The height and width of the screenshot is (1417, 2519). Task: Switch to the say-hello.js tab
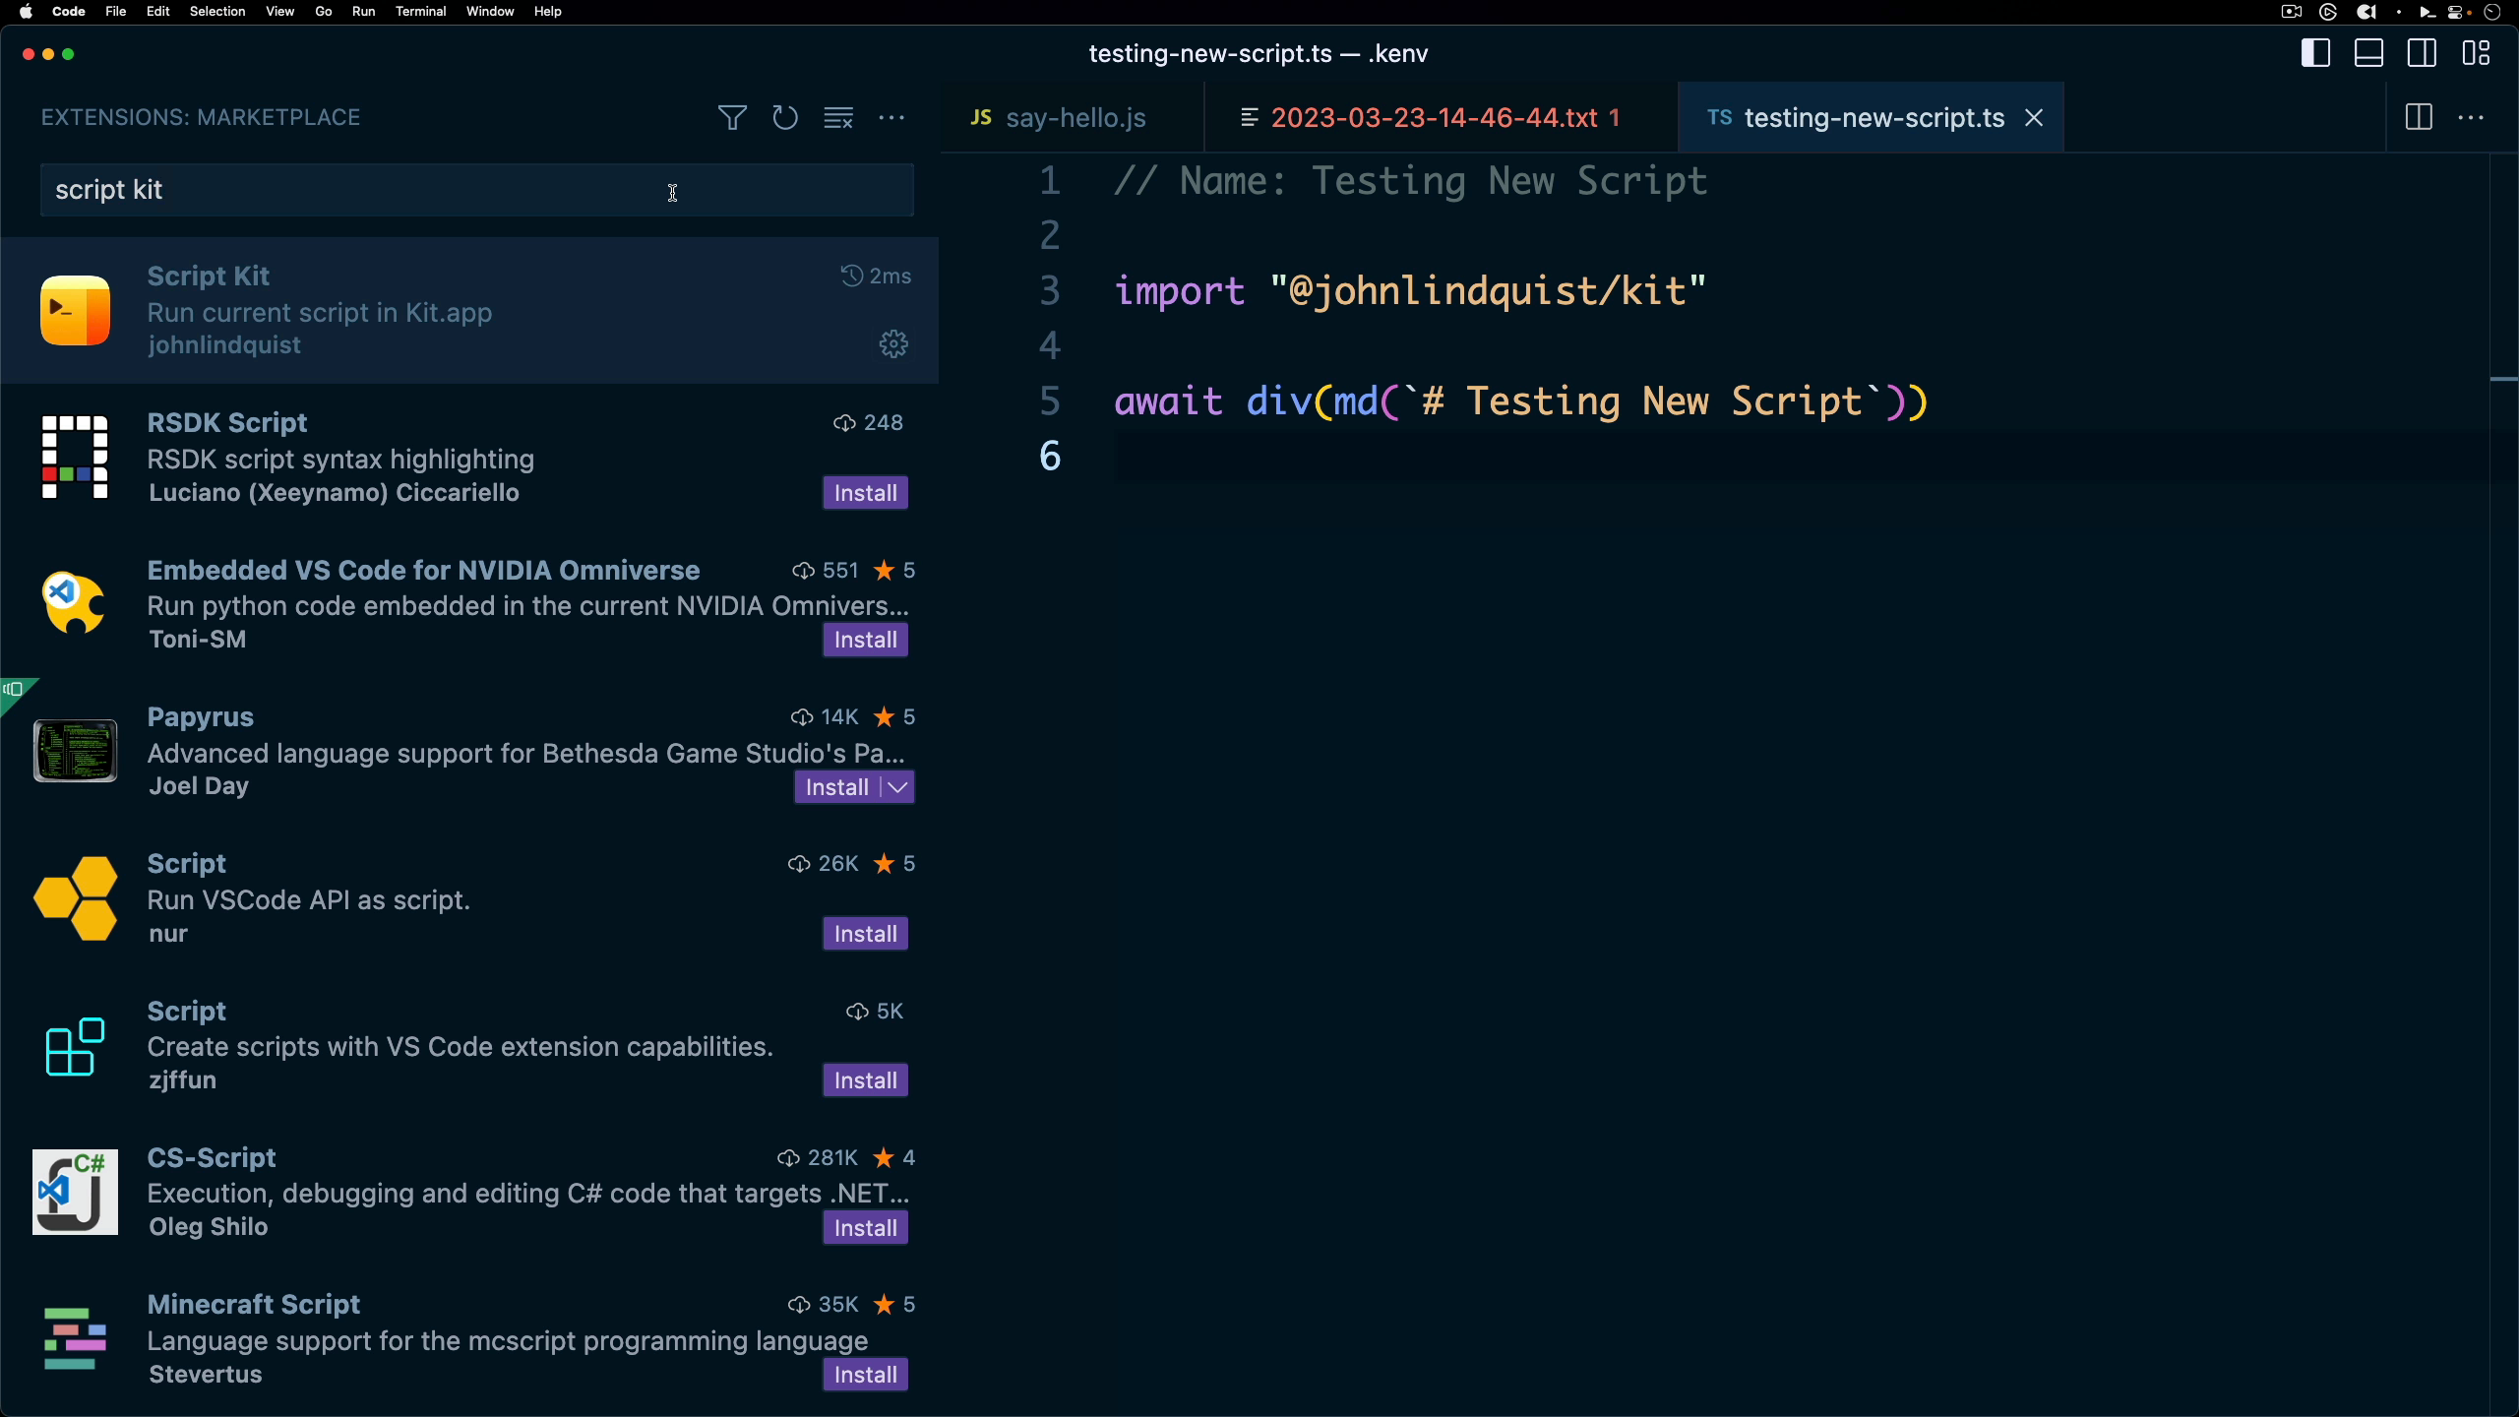click(1073, 118)
